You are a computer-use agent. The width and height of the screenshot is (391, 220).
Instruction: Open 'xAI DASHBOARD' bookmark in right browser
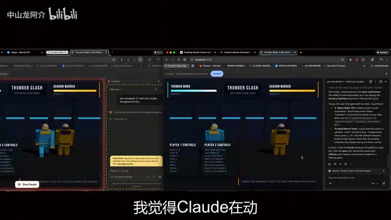pyautogui.click(x=311, y=66)
